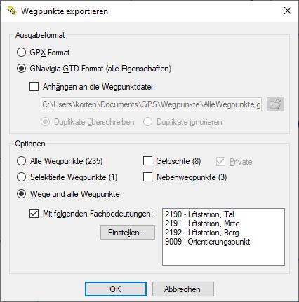Select list entry 2190 - Liftstation, Tal
This screenshot has width=299, height=302.
[x=199, y=214]
